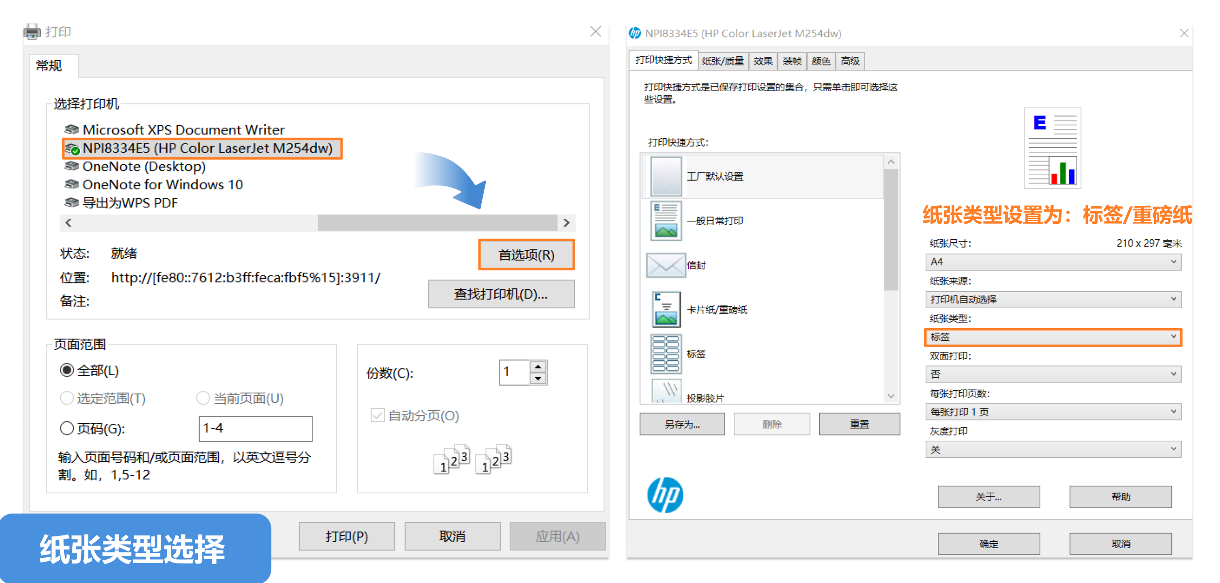This screenshot has height=583, width=1220.
Task: Select the 当前页面(U) radio button
Action: tap(203, 398)
